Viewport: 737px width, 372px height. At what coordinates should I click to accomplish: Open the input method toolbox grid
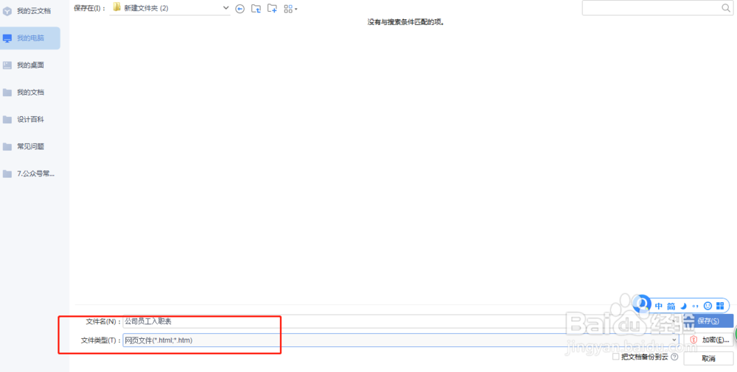(x=720, y=306)
